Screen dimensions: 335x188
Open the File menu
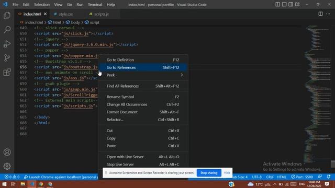(15, 5)
